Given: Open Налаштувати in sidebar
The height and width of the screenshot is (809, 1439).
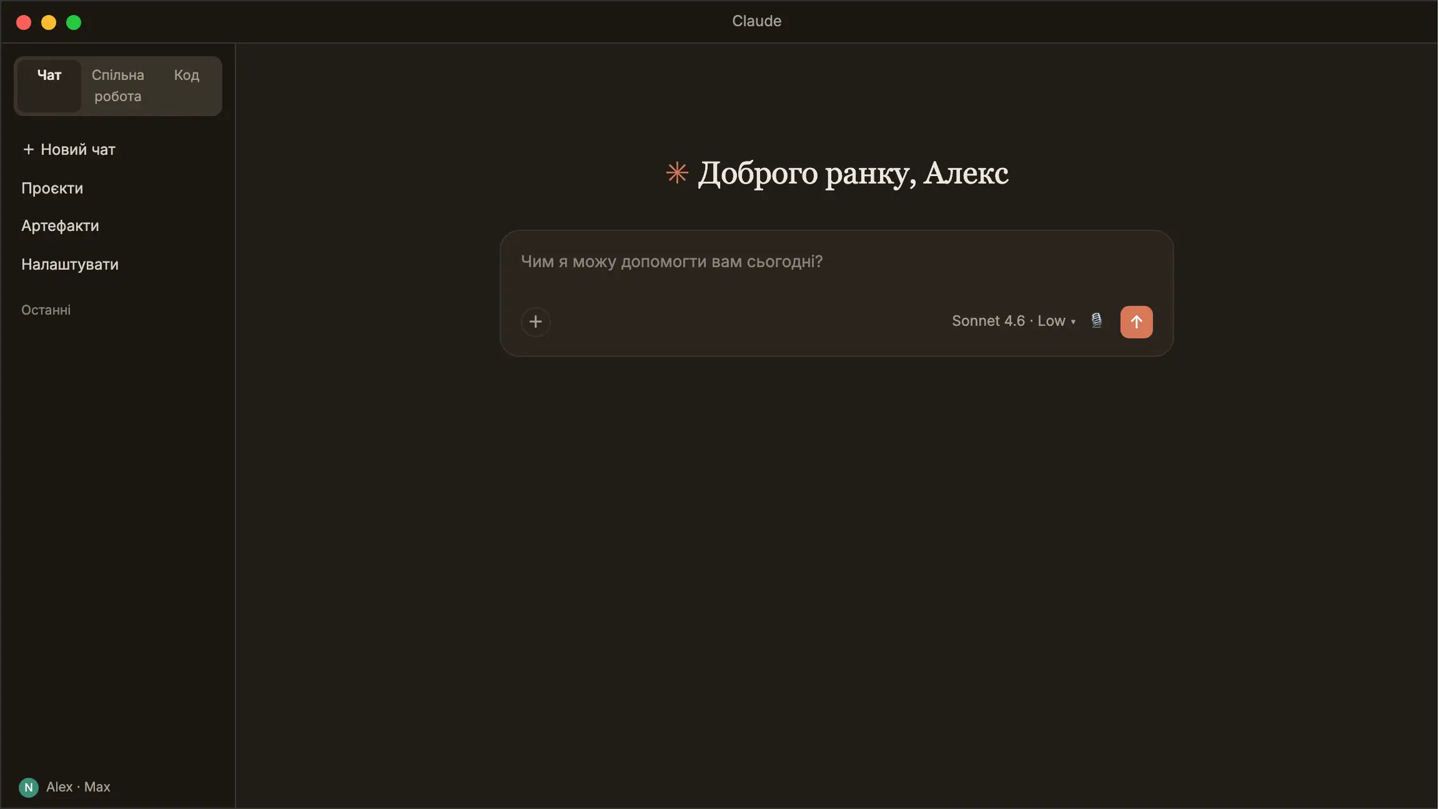Looking at the screenshot, I should [70, 264].
